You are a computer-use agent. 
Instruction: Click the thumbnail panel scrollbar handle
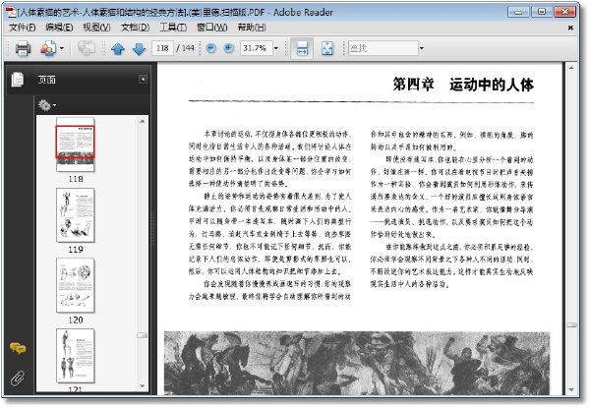[x=142, y=335]
